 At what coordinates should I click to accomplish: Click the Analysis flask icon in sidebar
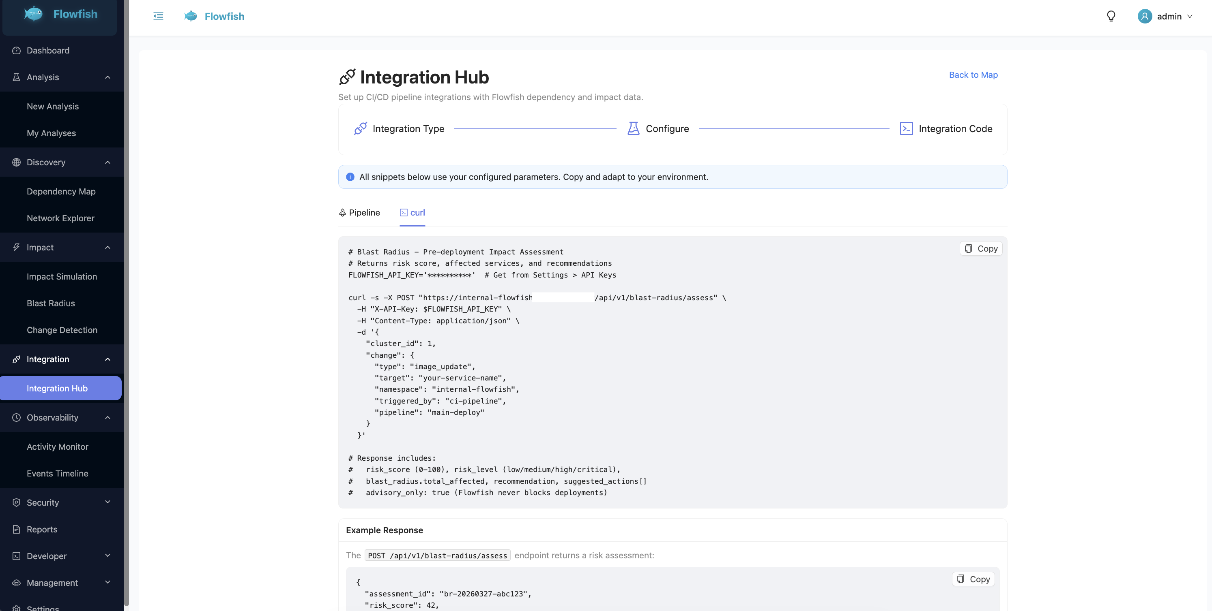click(x=17, y=77)
